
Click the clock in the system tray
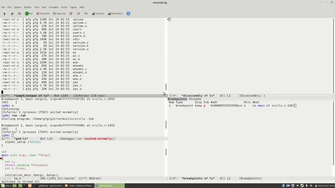(x=327, y=186)
